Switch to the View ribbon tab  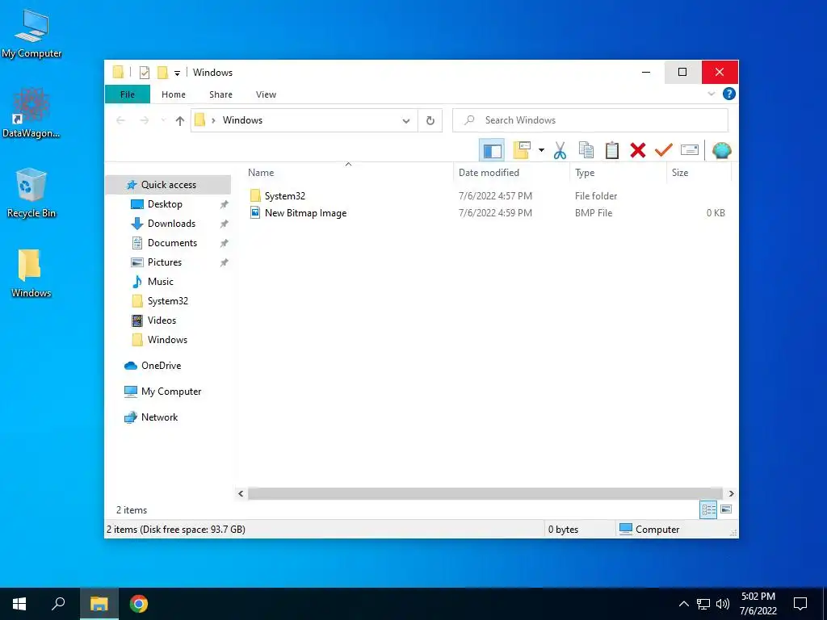pyautogui.click(x=266, y=94)
